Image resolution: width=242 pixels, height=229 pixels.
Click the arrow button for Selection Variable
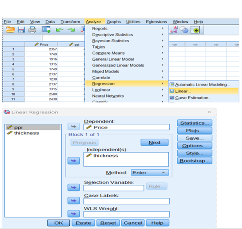[x=74, y=188]
